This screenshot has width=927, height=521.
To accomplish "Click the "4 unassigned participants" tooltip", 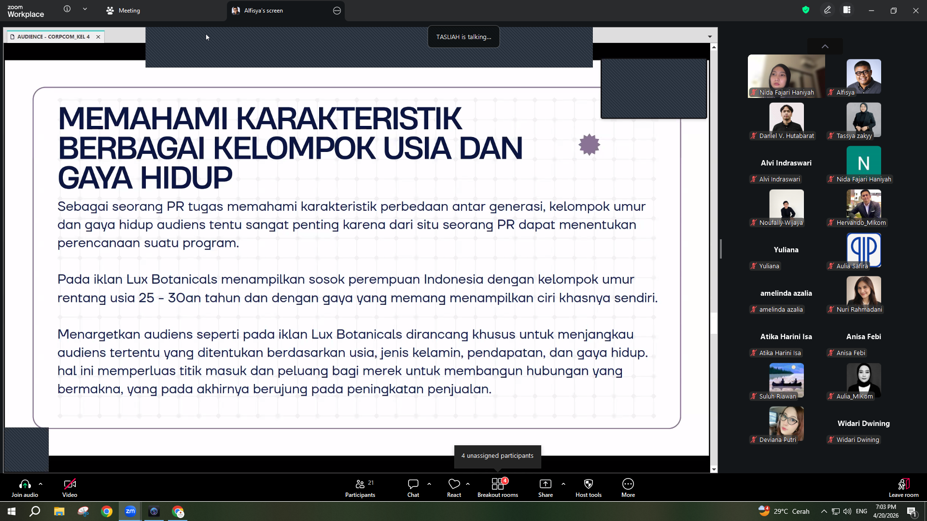I will [x=497, y=456].
